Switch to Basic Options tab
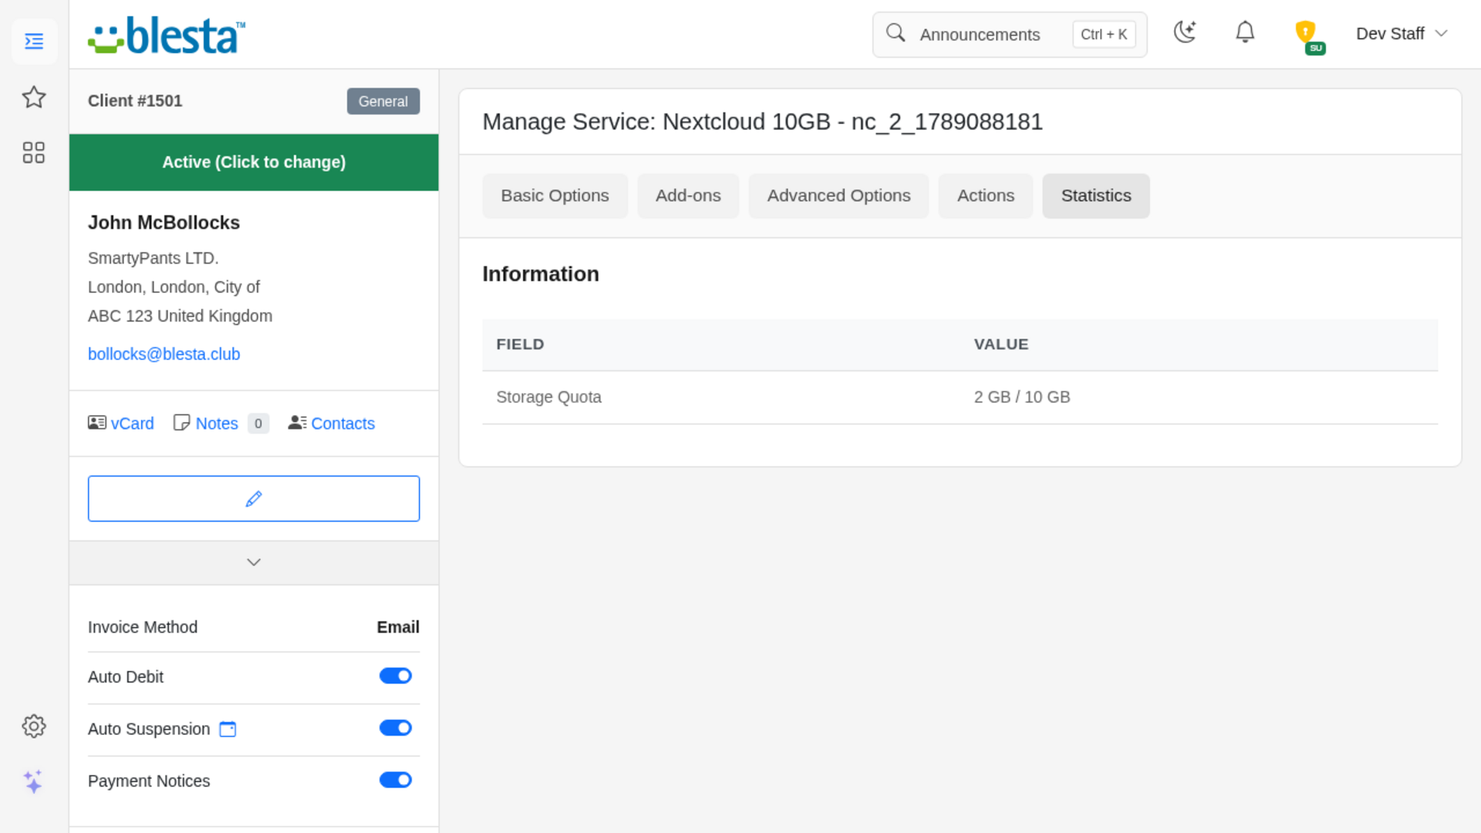Image resolution: width=1481 pixels, height=833 pixels. pos(555,196)
